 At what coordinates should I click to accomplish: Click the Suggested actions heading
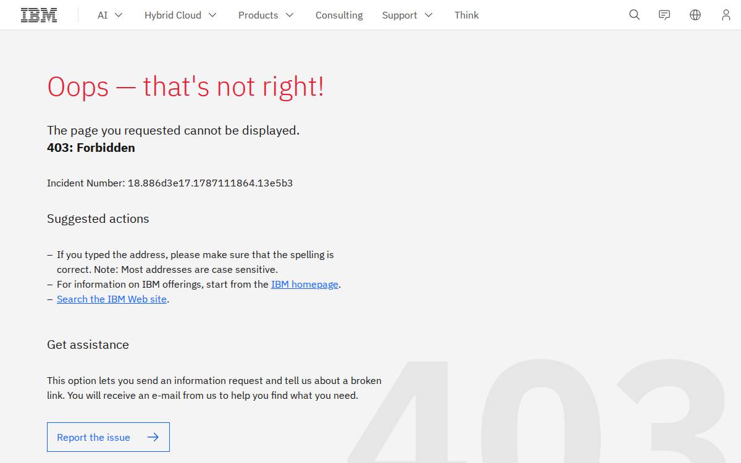pyautogui.click(x=98, y=219)
